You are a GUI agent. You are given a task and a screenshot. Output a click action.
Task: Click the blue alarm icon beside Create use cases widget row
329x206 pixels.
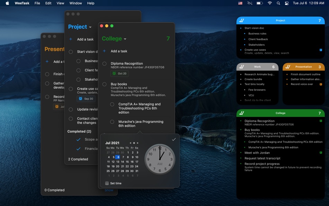[x=321, y=50]
